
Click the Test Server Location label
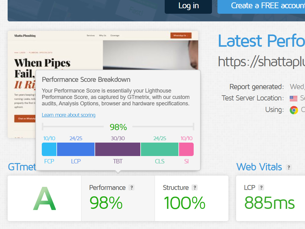pos(253,98)
